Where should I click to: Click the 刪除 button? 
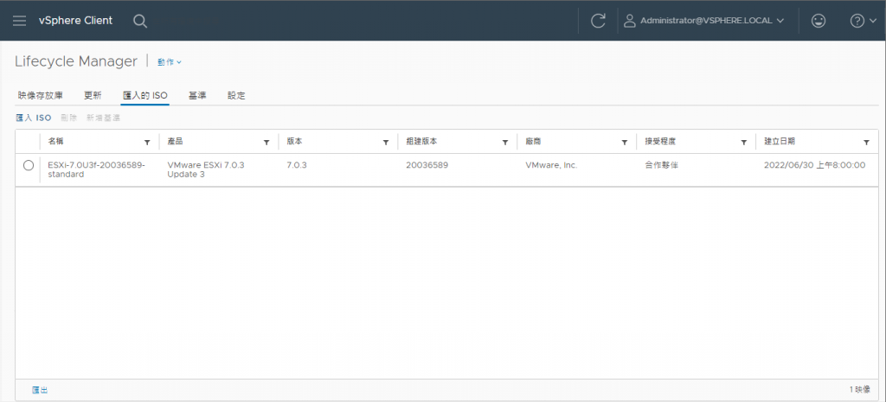(x=69, y=118)
